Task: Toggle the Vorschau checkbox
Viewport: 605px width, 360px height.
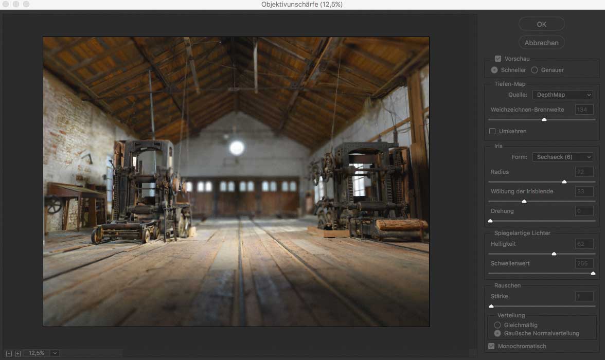Action: point(497,59)
